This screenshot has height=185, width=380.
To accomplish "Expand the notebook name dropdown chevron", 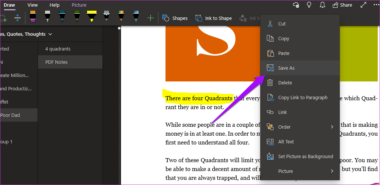I will click(50, 34).
